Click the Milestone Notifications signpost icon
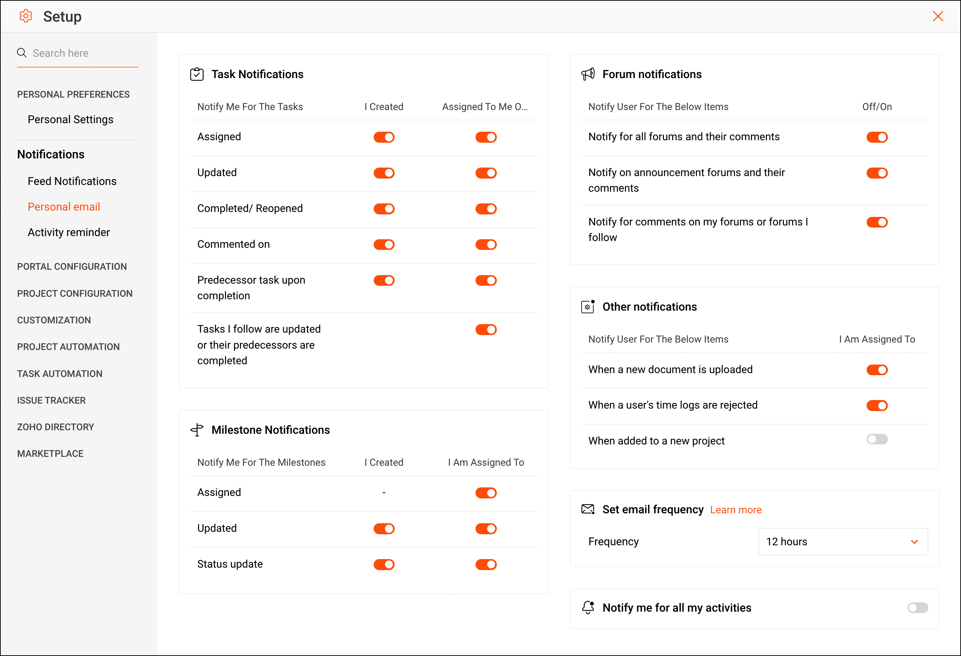 coord(197,430)
